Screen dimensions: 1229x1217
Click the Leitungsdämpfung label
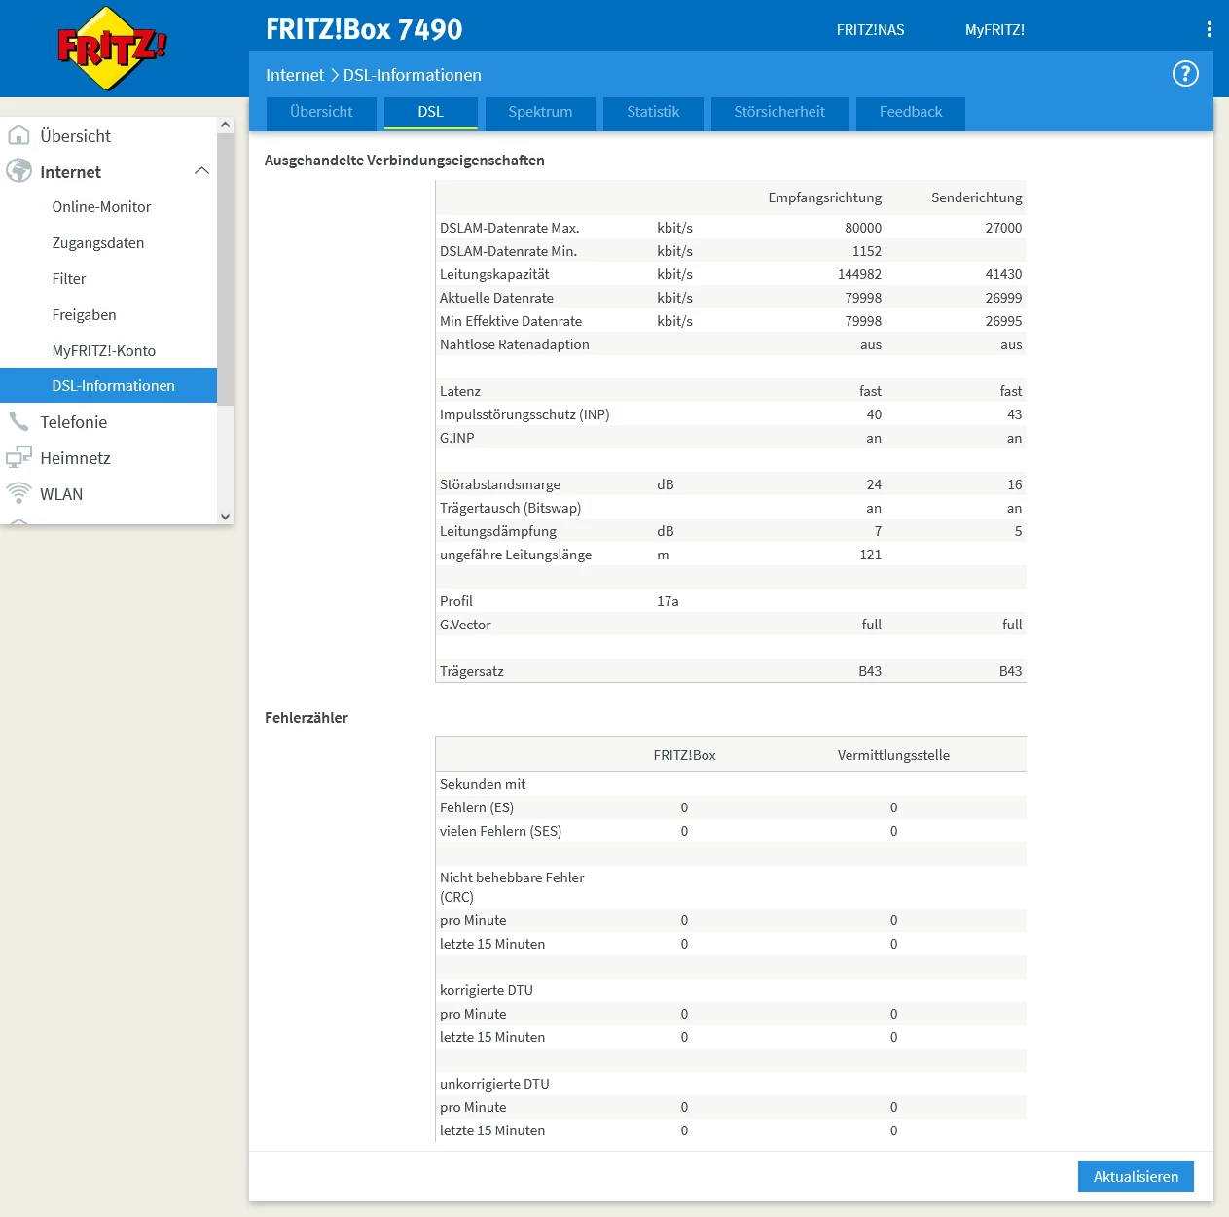tap(497, 531)
